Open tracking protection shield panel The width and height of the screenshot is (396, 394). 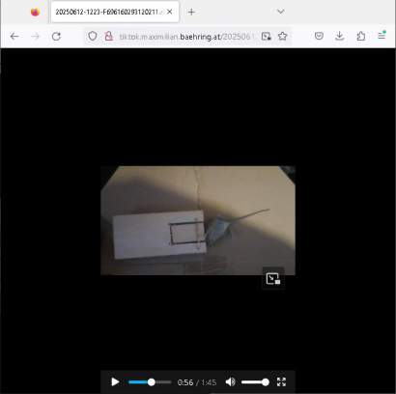click(x=93, y=36)
